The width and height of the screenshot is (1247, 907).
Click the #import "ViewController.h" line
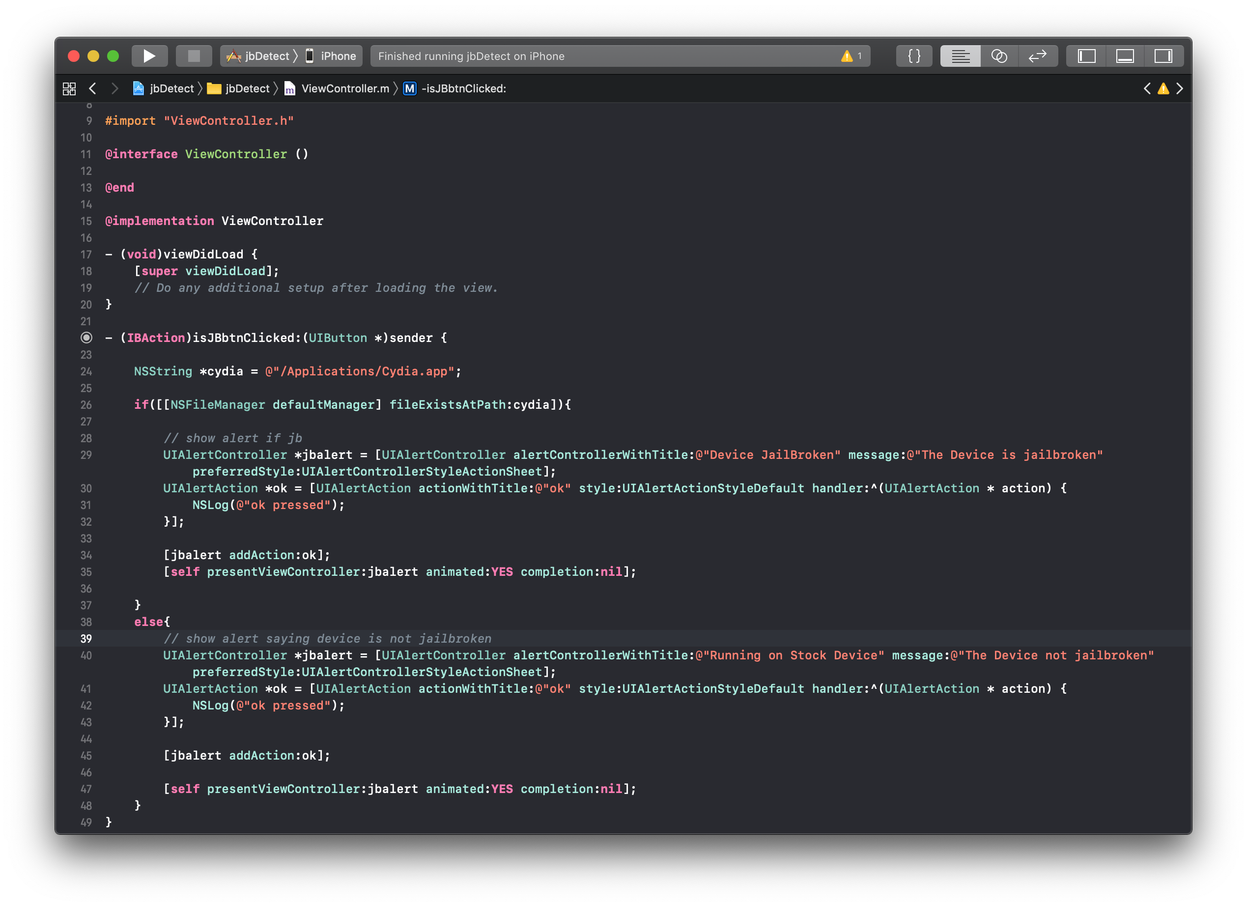(199, 120)
